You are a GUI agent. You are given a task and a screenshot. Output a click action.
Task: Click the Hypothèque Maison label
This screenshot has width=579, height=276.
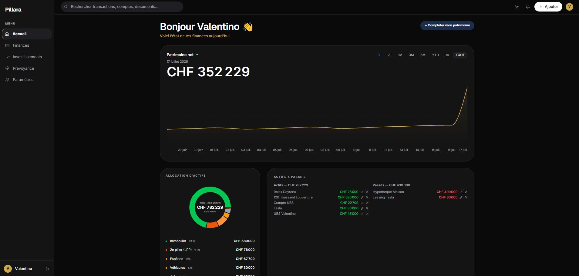coord(388,192)
